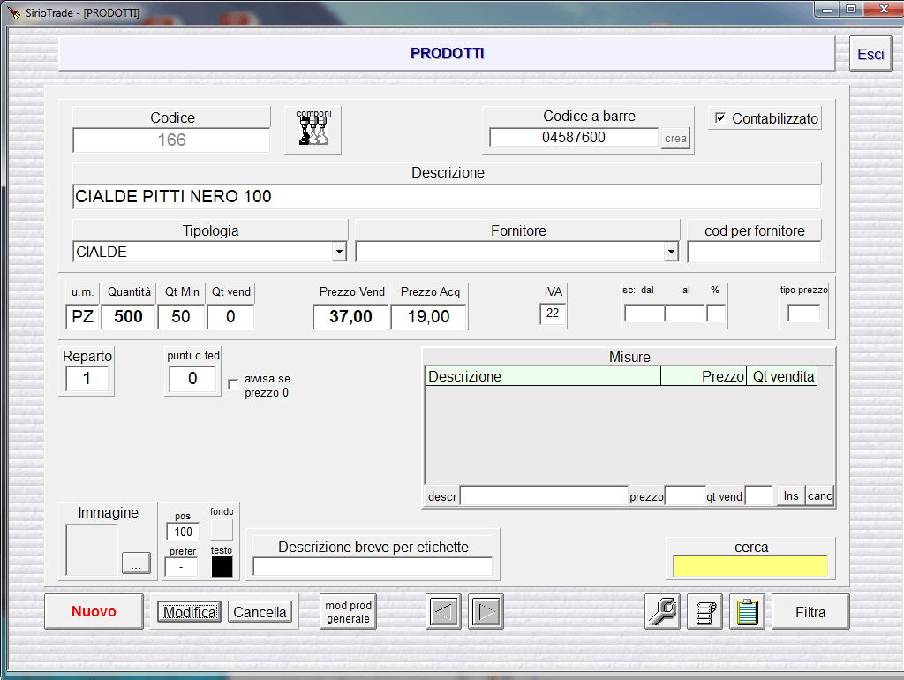Click the cod per fornitore field
The height and width of the screenshot is (680, 904).
[x=754, y=252]
